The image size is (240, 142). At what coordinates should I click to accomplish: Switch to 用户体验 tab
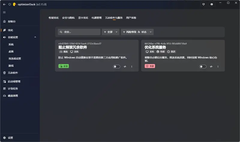pyautogui.click(x=131, y=18)
